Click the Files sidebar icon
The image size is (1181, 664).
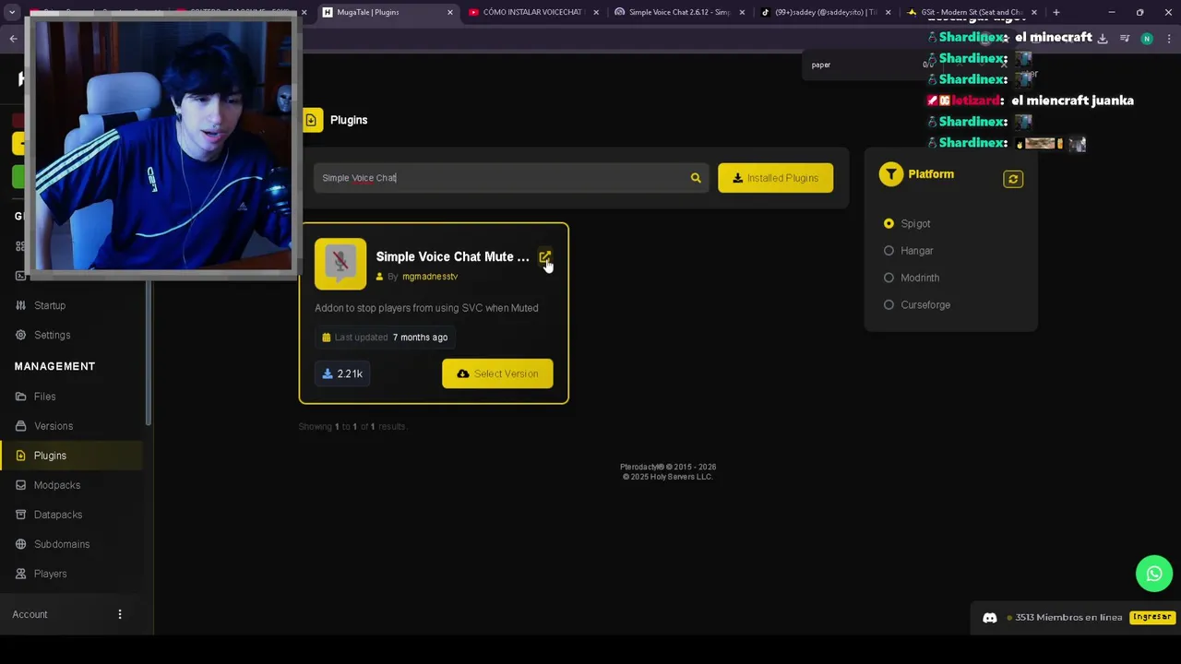[x=21, y=397]
